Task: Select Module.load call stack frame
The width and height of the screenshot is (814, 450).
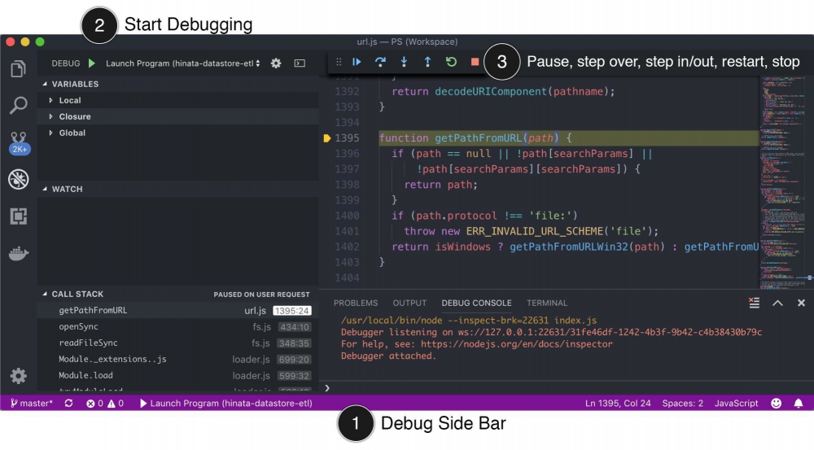Action: coord(178,375)
